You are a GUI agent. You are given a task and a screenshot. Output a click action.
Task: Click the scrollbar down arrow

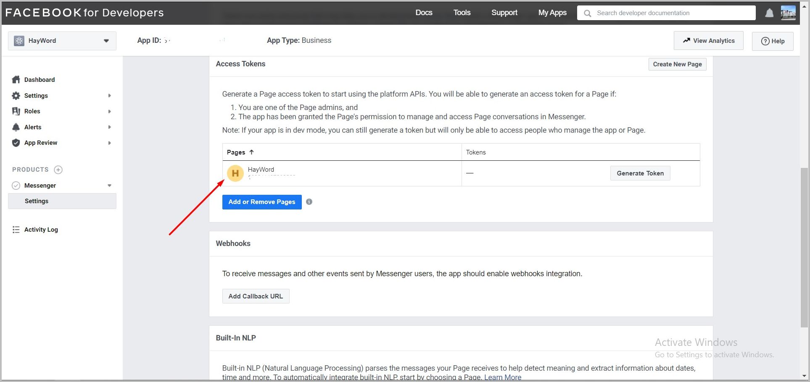tap(804, 376)
